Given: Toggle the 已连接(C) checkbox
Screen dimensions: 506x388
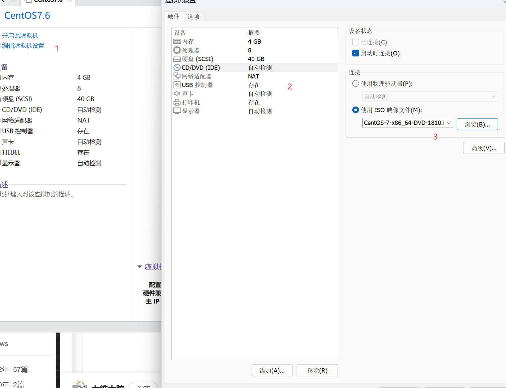Looking at the screenshot, I should [356, 42].
